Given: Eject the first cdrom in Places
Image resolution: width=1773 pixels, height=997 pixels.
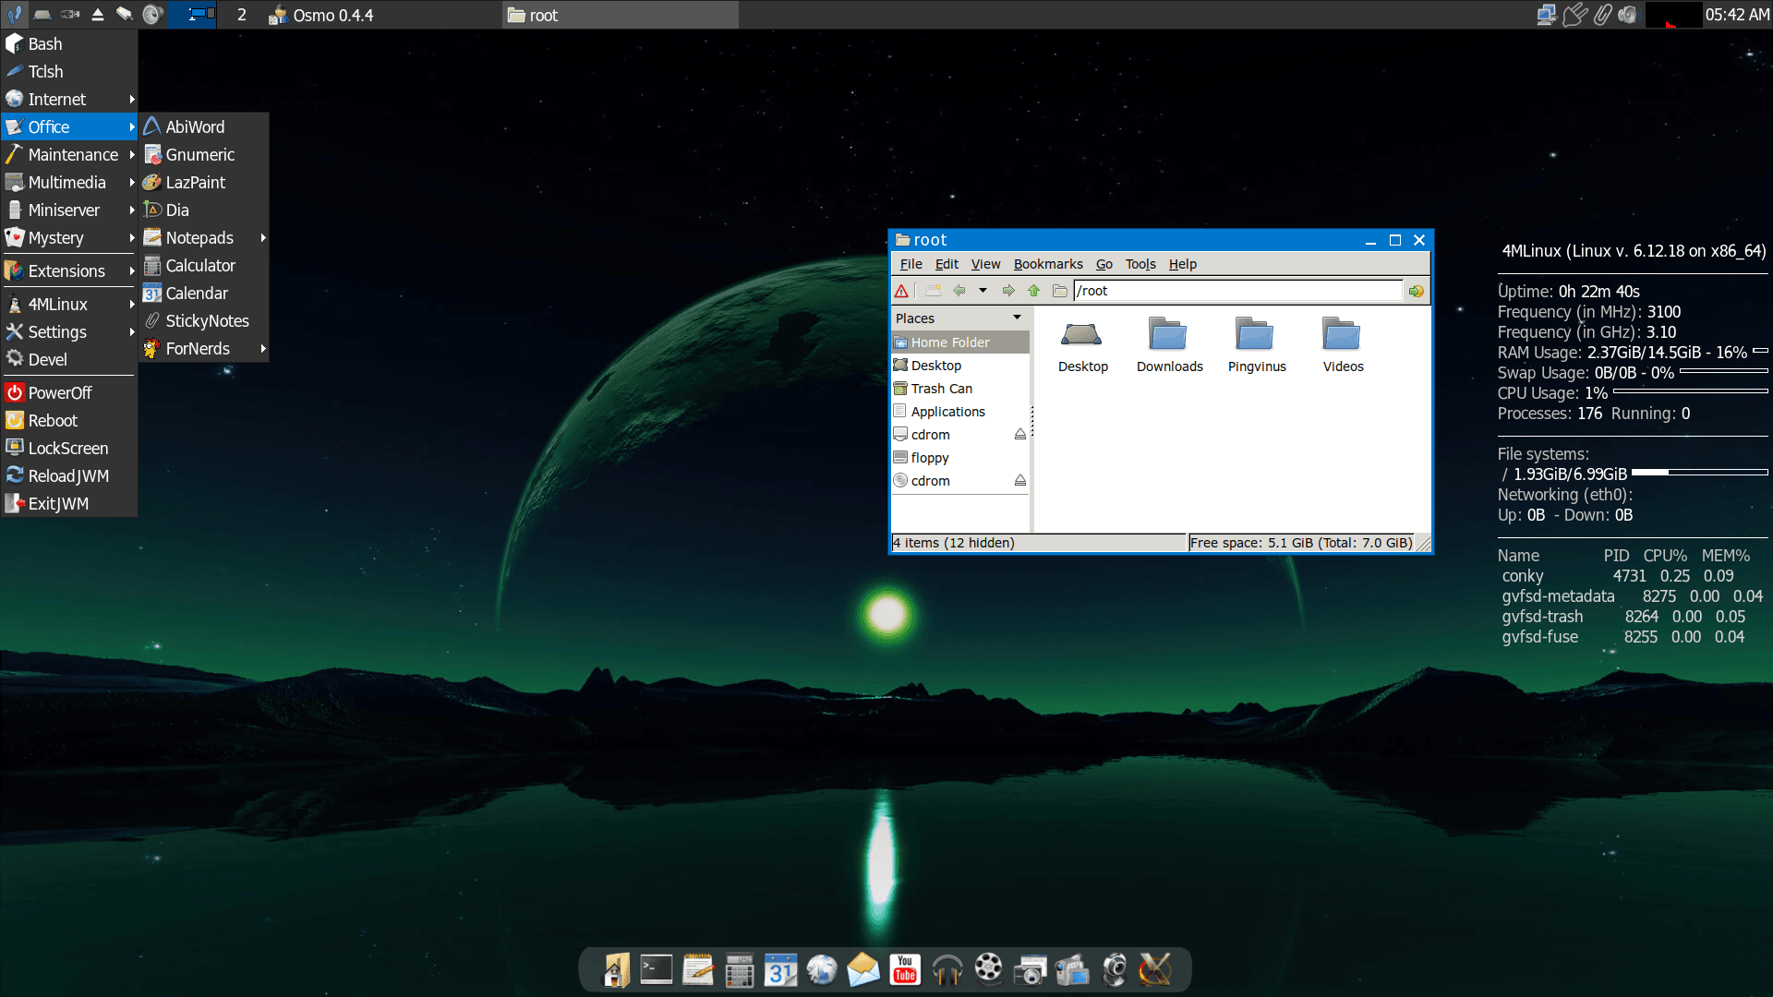Looking at the screenshot, I should (1019, 434).
